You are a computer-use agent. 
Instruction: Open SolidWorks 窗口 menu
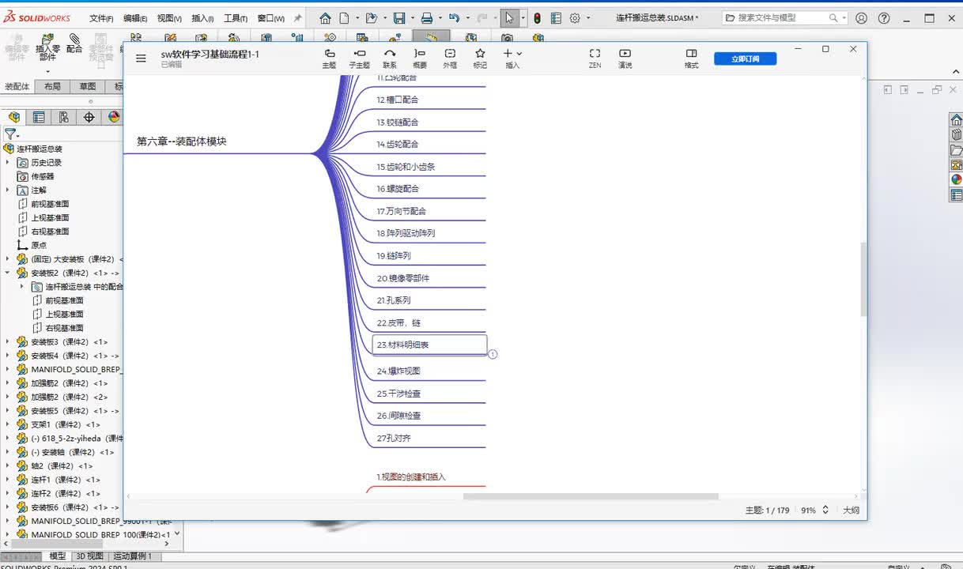click(271, 18)
